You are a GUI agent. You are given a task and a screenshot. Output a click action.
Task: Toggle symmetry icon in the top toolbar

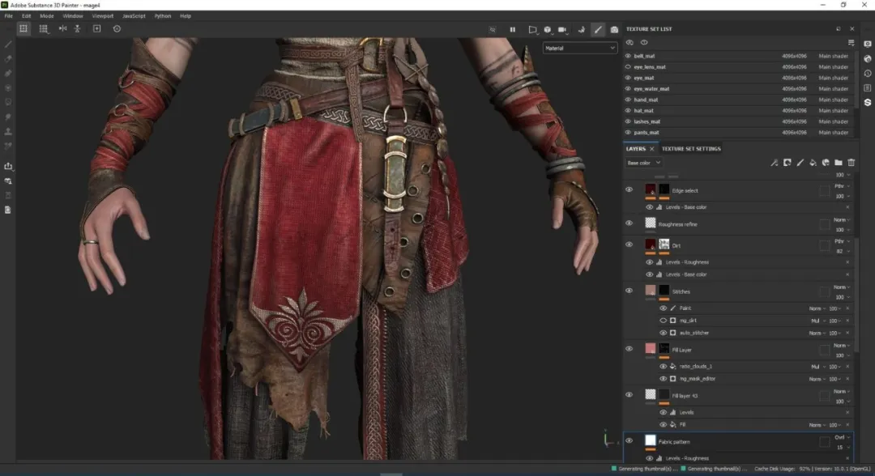[62, 28]
